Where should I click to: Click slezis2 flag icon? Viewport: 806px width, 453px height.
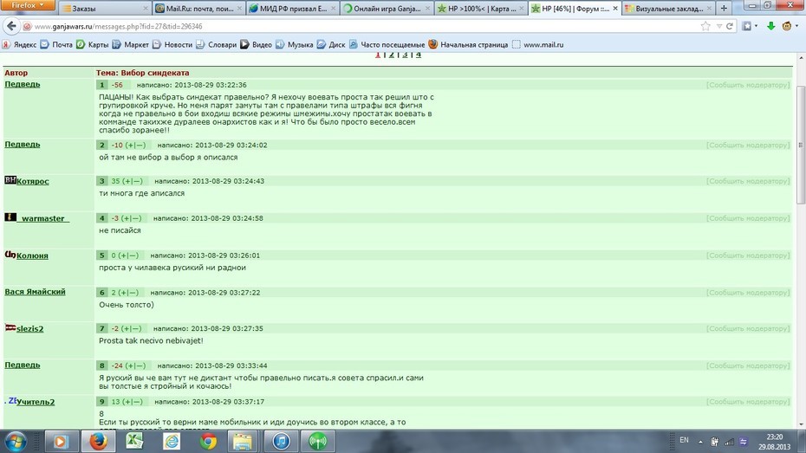[10, 327]
